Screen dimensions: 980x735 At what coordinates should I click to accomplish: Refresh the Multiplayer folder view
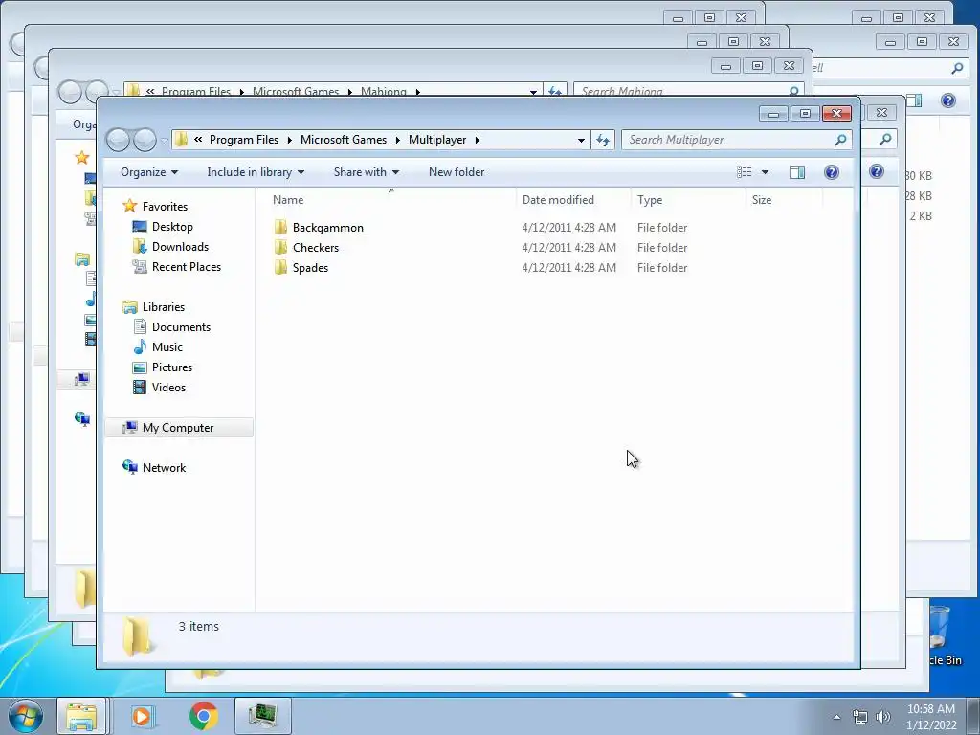pos(603,140)
